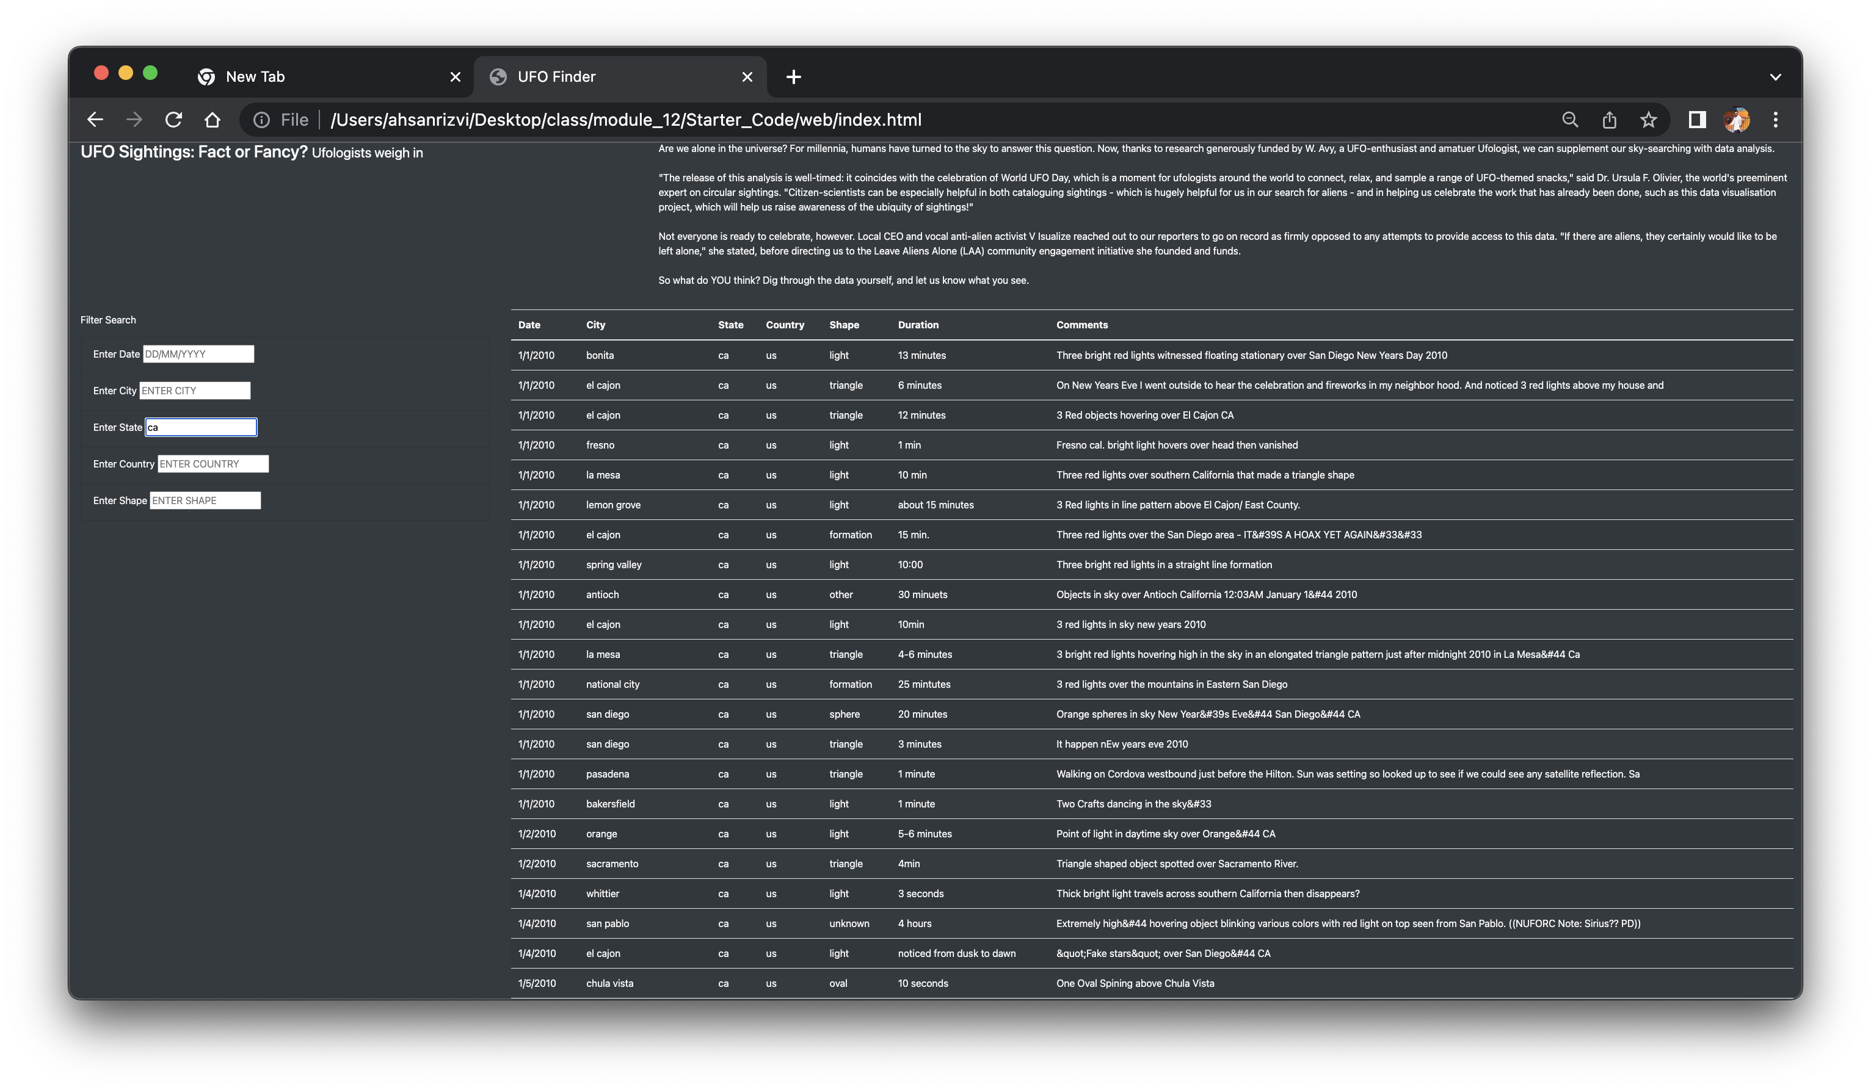This screenshot has height=1090, width=1871.
Task: Open the Chrome profile avatar
Action: pyautogui.click(x=1737, y=120)
